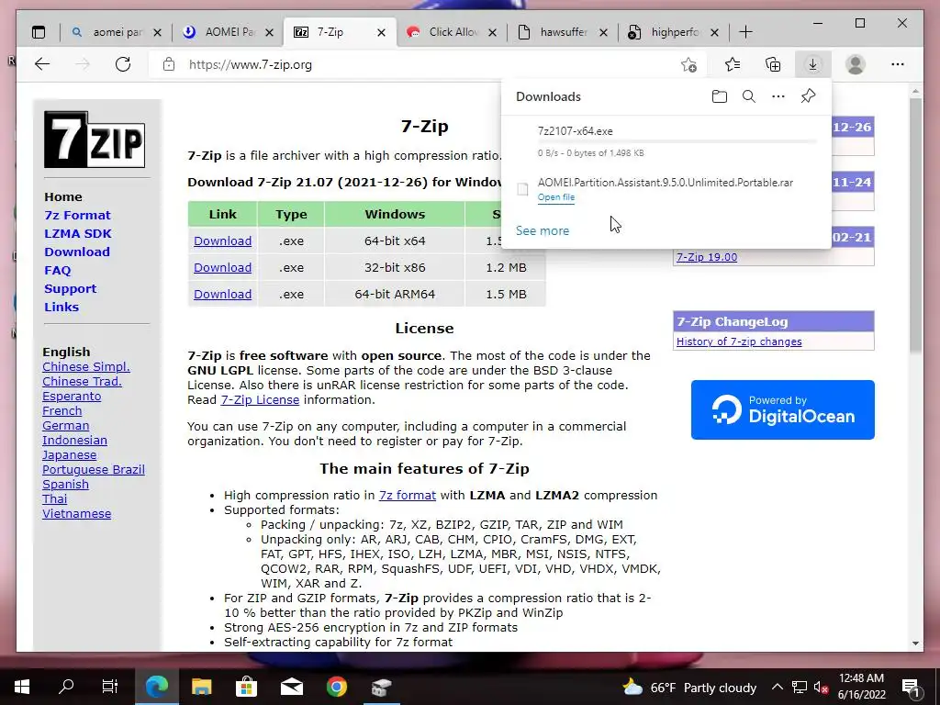This screenshot has width=940, height=705.
Task: Show hidden system tray icons
Action: tap(777, 687)
